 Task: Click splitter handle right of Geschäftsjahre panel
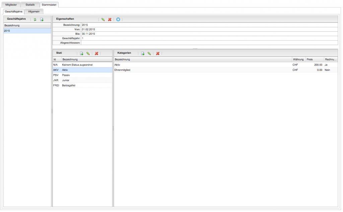(52, 111)
